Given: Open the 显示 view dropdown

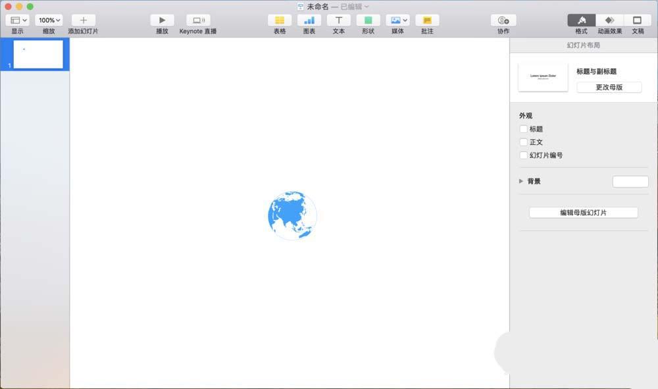Looking at the screenshot, I should [x=16, y=20].
